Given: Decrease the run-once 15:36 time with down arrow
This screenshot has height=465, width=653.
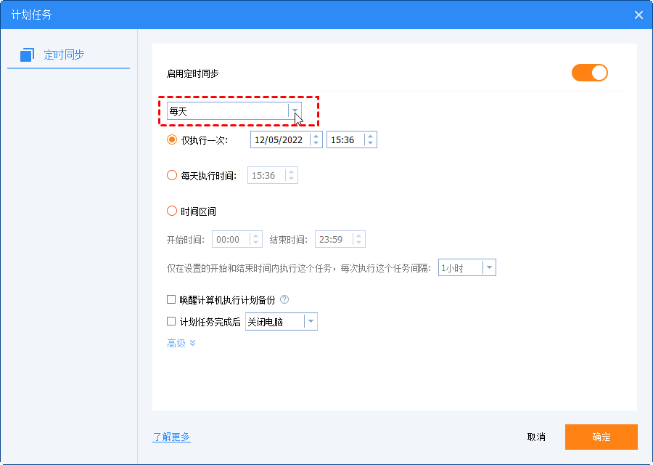Looking at the screenshot, I should 370,143.
